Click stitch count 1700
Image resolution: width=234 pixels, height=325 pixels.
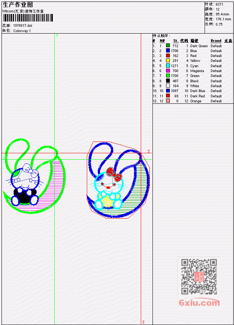(x=174, y=76)
